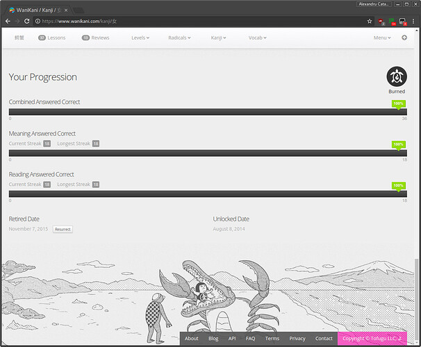The image size is (421, 347).
Task: Open the Menu dropdown
Action: 382,37
